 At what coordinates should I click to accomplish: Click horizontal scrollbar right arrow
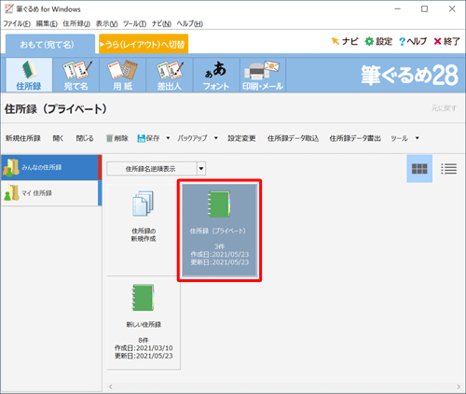point(459,387)
